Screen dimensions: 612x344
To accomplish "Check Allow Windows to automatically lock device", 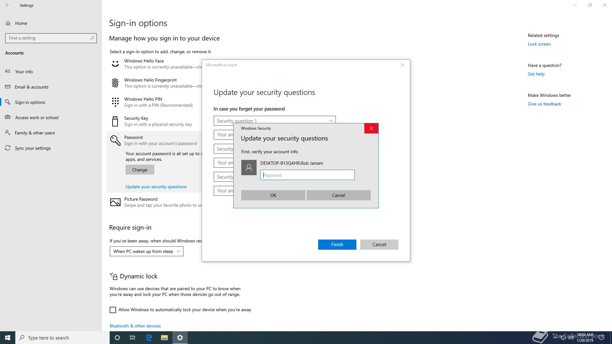I will click(113, 310).
